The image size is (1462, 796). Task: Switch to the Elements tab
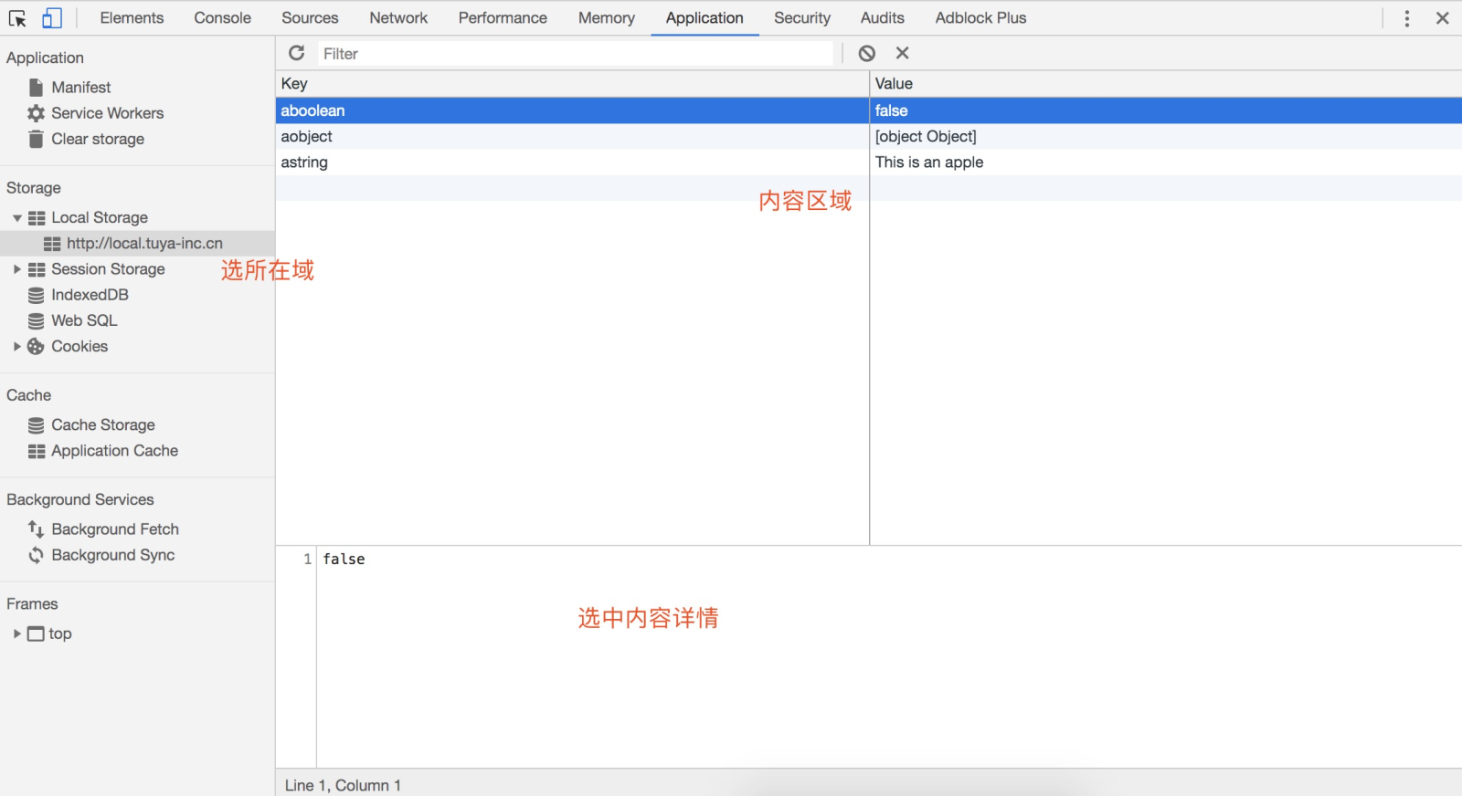point(132,18)
